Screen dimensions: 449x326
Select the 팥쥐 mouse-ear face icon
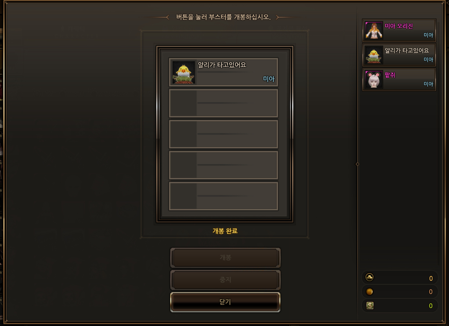click(x=374, y=80)
